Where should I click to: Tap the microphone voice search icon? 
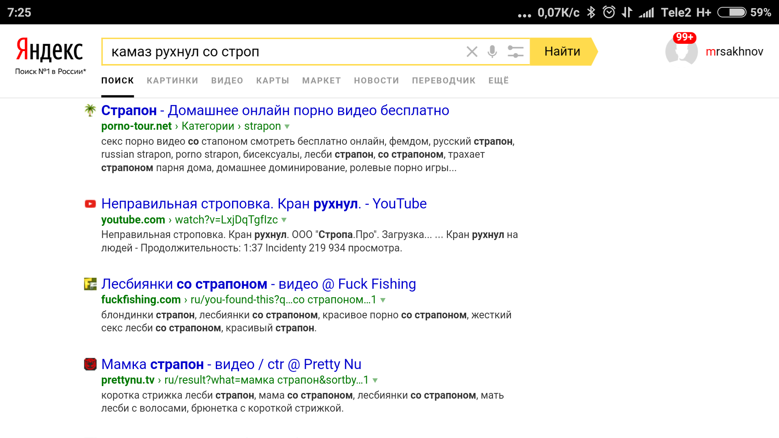click(492, 52)
